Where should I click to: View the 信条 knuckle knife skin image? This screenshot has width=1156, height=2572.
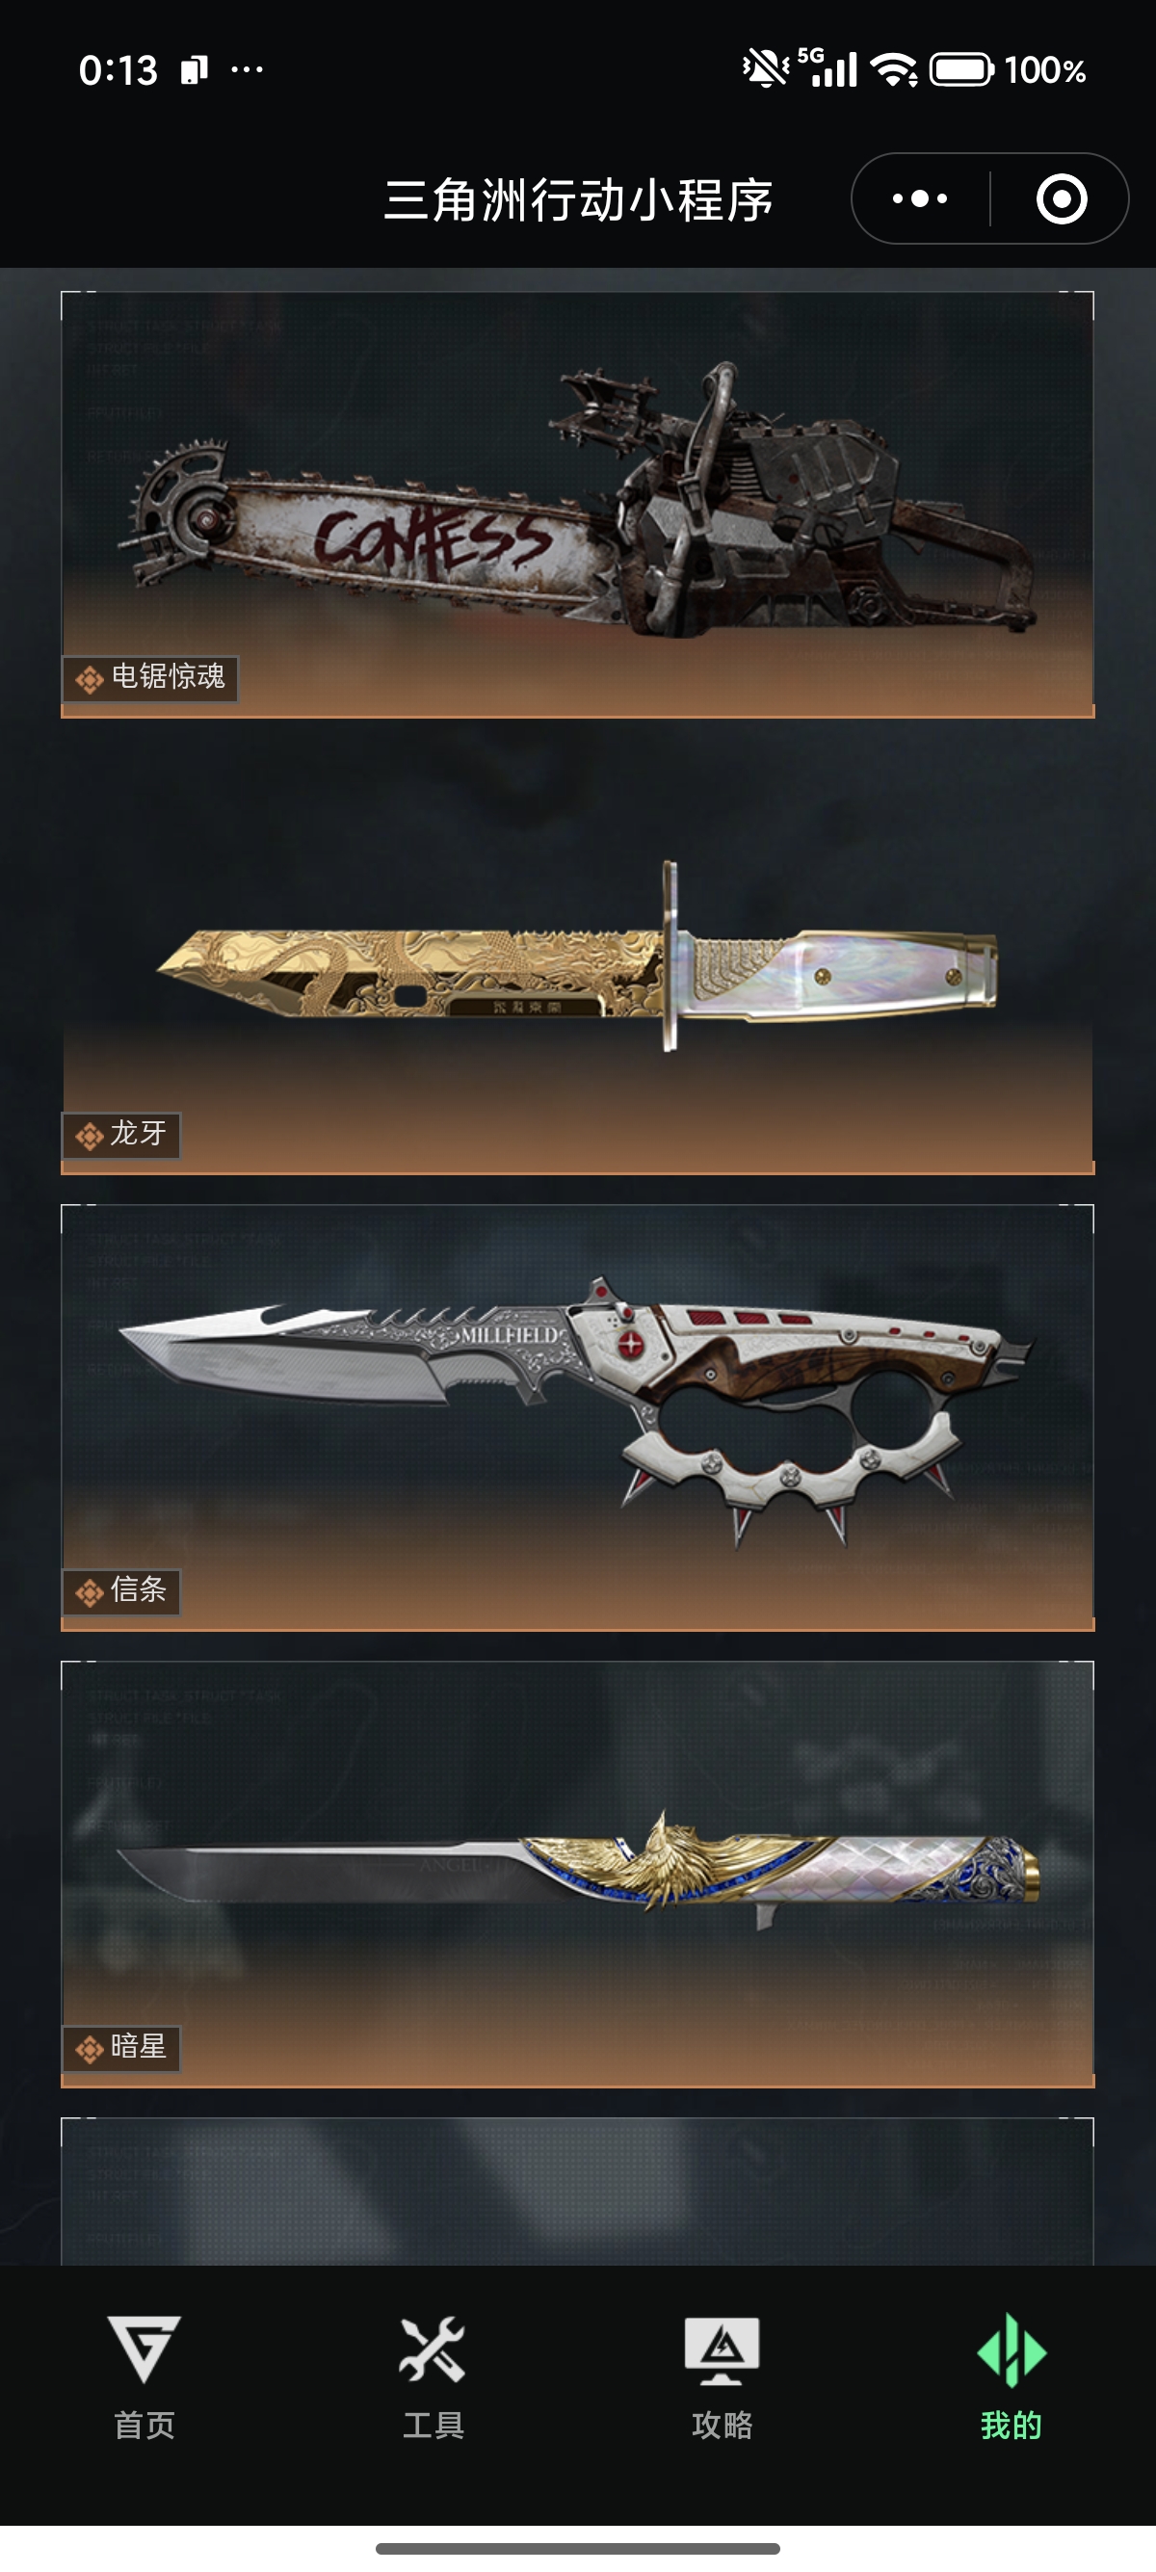(x=578, y=1418)
